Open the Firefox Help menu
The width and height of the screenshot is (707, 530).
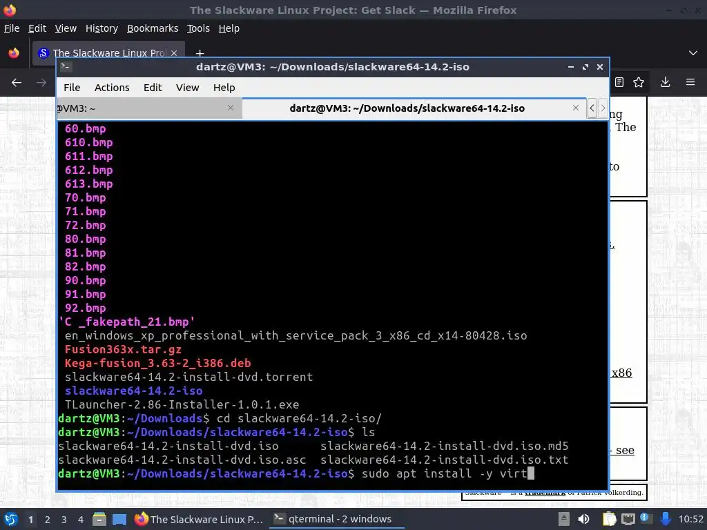coord(229,28)
